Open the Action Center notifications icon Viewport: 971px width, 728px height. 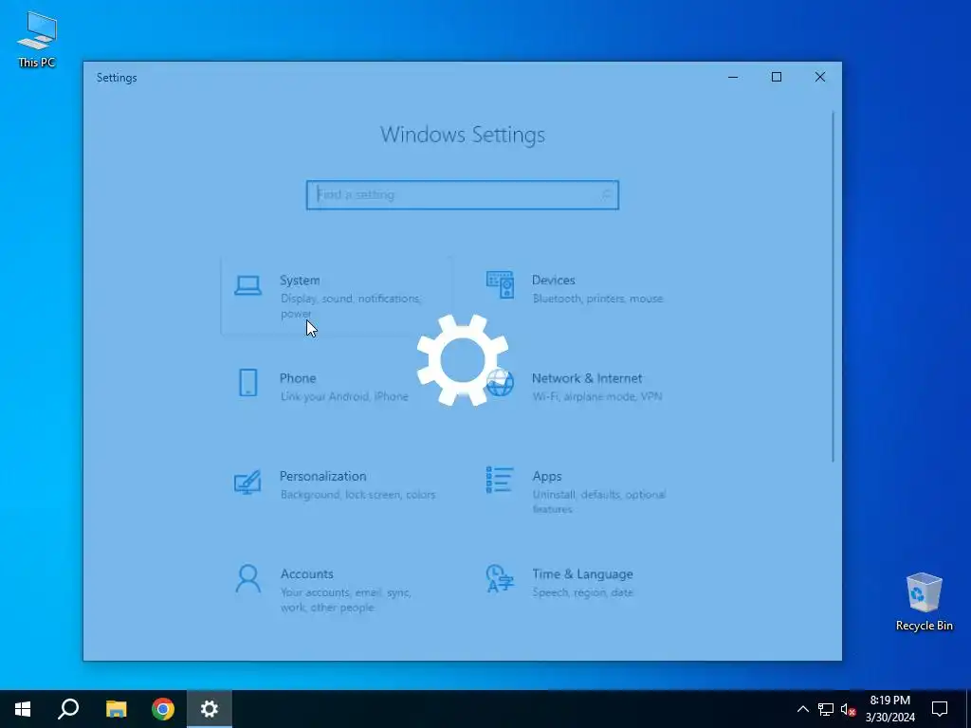pyautogui.click(x=940, y=709)
